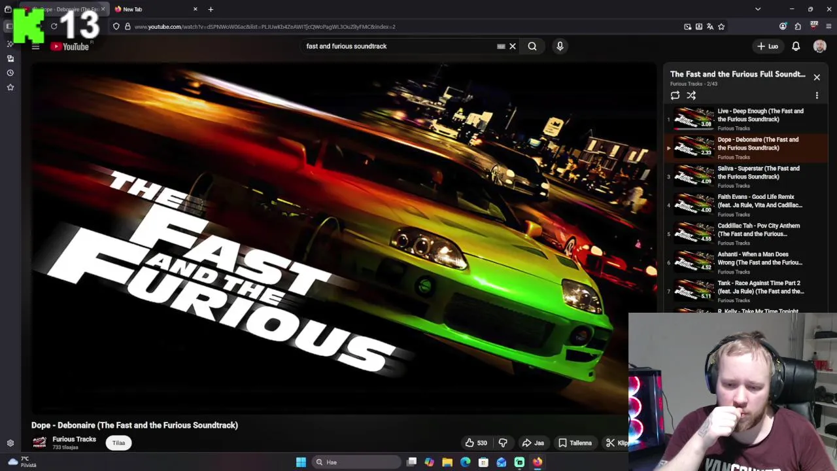Open the Luo create button
The image size is (837, 471).
point(768,46)
